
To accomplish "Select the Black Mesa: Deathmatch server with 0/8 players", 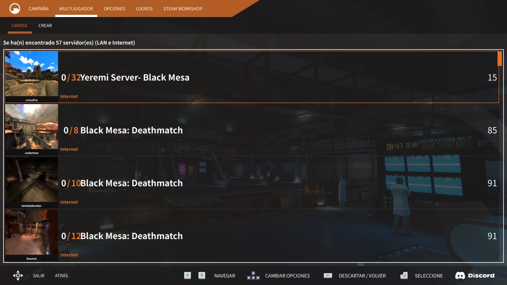I will coord(252,130).
